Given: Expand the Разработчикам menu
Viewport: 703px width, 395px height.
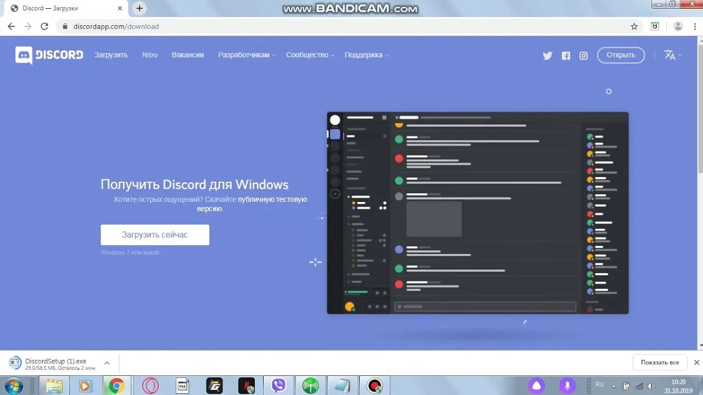Looking at the screenshot, I should click(x=247, y=55).
